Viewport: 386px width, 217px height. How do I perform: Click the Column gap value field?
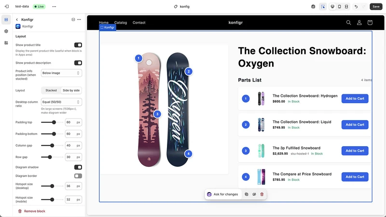click(73, 146)
